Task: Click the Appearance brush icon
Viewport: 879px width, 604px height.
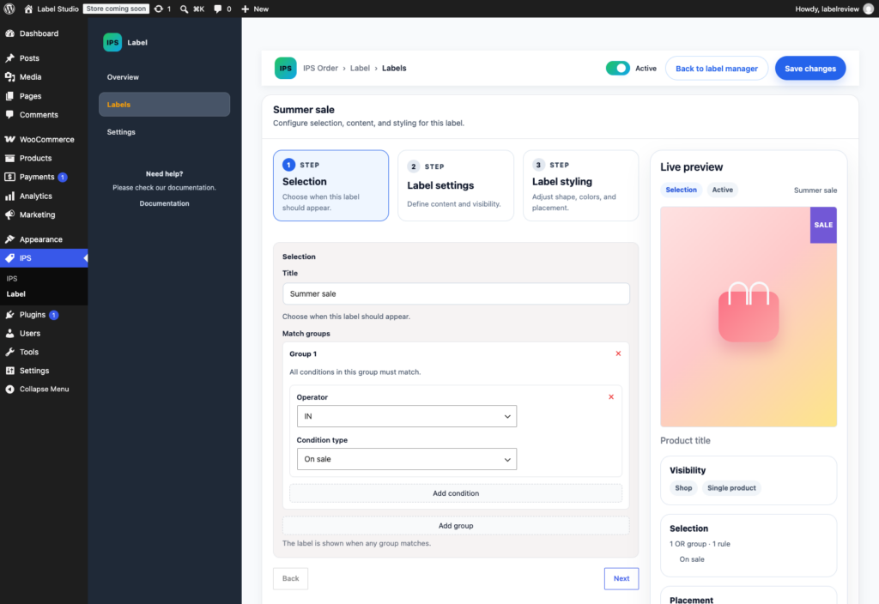Action: point(9,239)
